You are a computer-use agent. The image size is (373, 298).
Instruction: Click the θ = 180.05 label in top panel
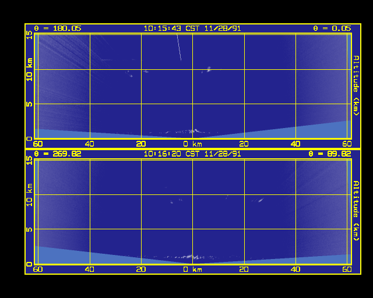click(x=58, y=29)
